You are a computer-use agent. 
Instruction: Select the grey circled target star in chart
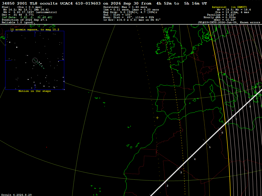[35, 60]
